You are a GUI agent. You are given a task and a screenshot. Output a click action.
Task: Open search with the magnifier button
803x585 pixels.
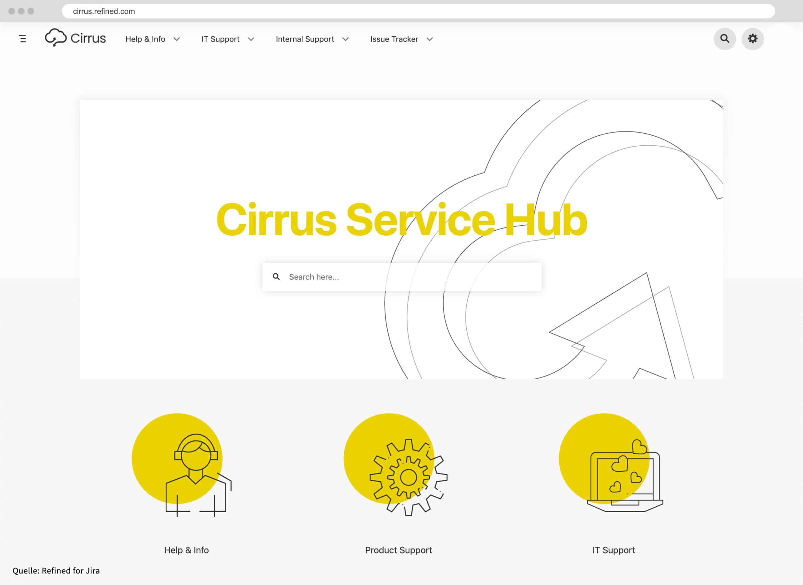(x=725, y=39)
